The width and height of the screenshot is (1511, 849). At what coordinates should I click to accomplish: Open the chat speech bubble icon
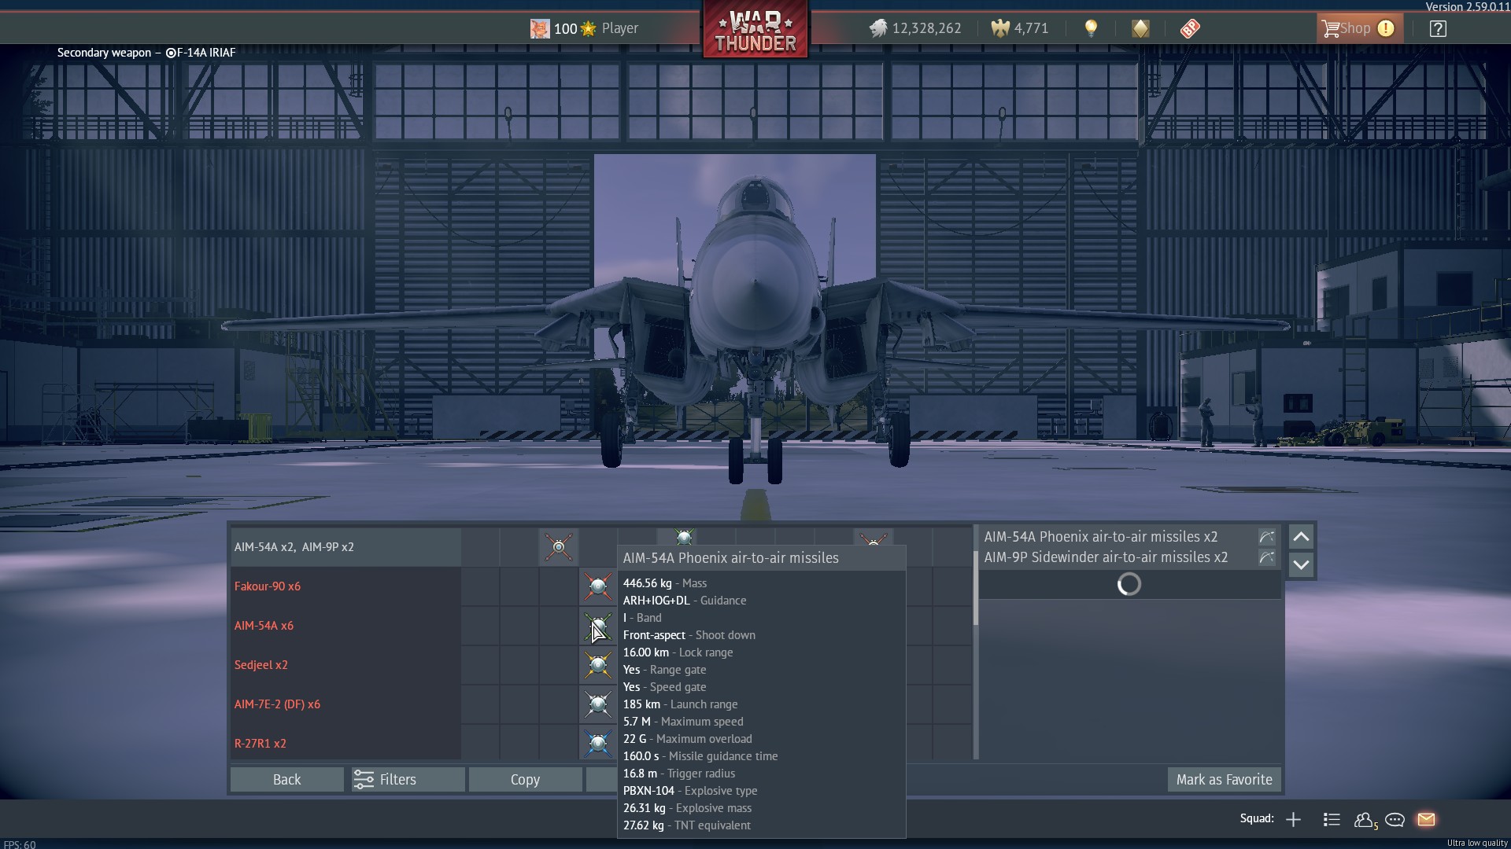[1395, 820]
